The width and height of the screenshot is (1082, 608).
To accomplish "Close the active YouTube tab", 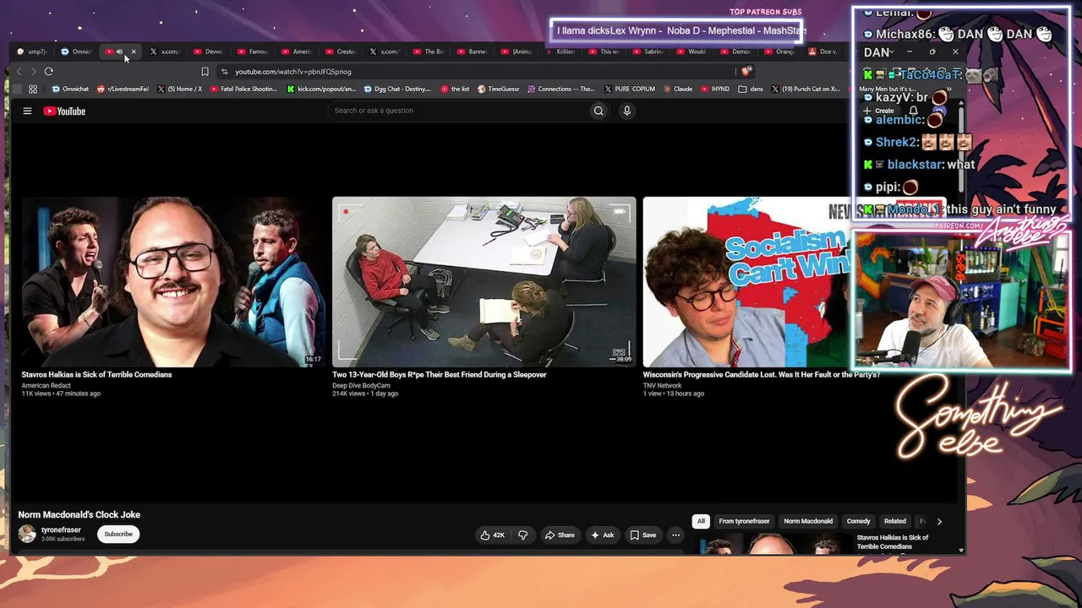I will click(x=134, y=52).
